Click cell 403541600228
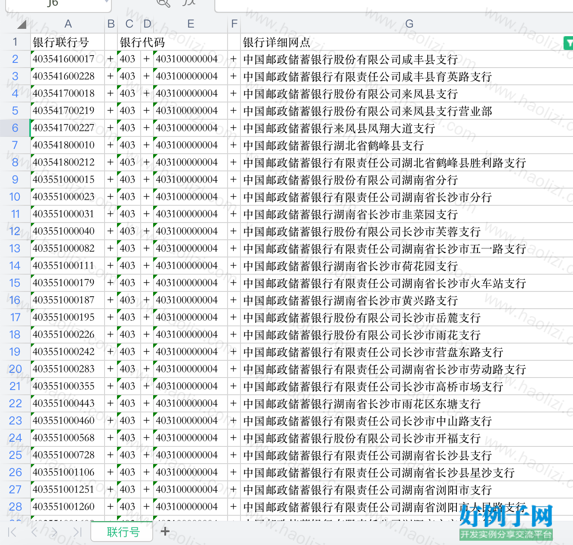The height and width of the screenshot is (545, 573). 68,76
